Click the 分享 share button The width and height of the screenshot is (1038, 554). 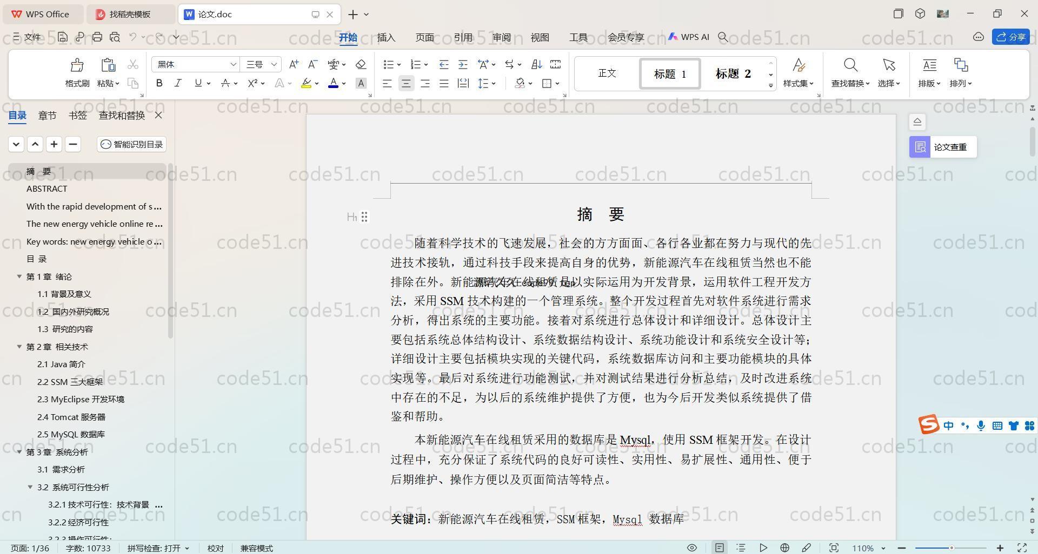[1010, 37]
